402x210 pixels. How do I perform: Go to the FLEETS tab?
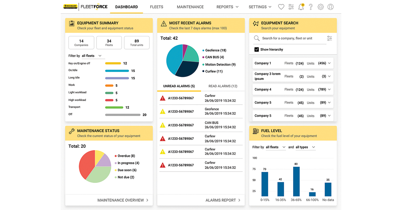(156, 7)
